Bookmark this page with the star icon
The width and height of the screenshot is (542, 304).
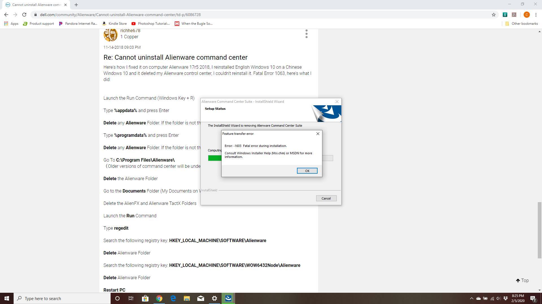click(x=493, y=15)
